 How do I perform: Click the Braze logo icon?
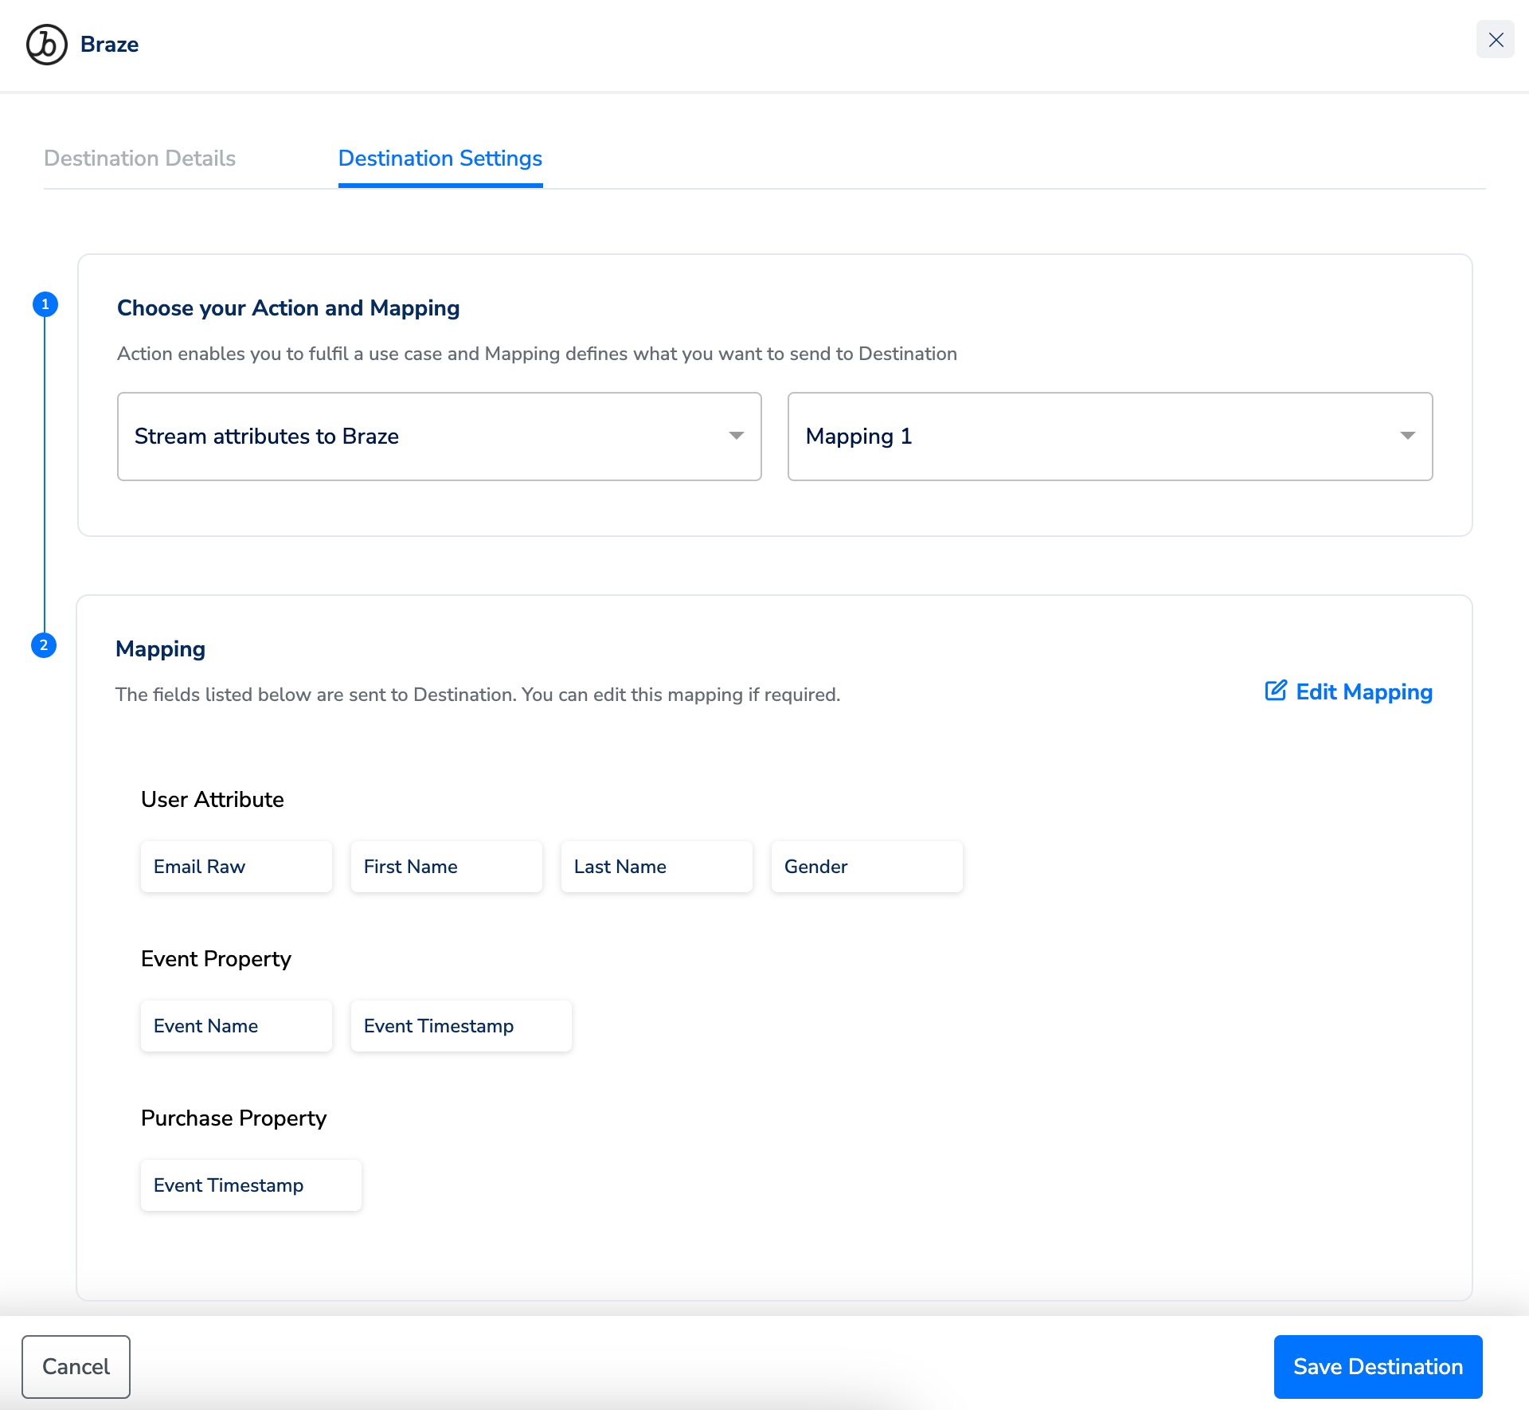(46, 45)
